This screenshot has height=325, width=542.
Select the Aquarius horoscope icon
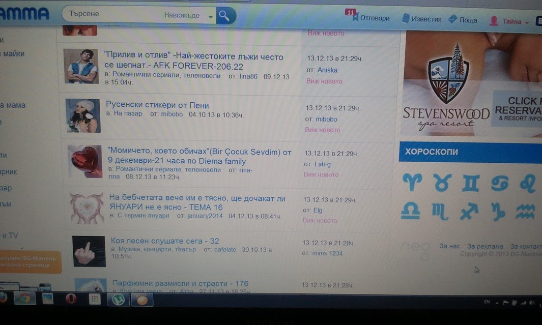[x=525, y=212]
